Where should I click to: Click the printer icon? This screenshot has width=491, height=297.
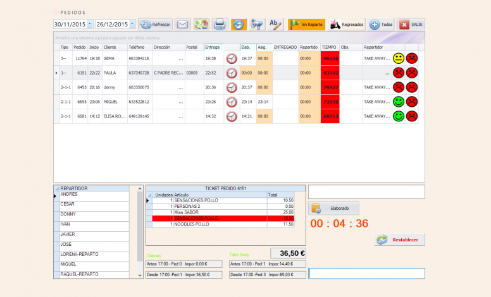click(220, 25)
